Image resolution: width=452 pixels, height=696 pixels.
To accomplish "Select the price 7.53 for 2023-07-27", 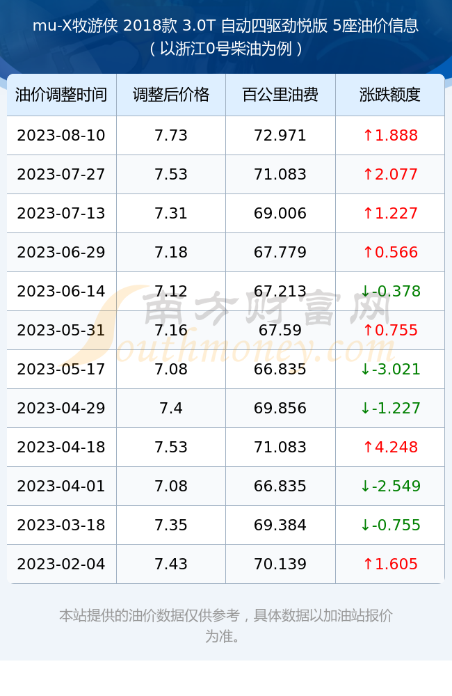I will pos(171,175).
